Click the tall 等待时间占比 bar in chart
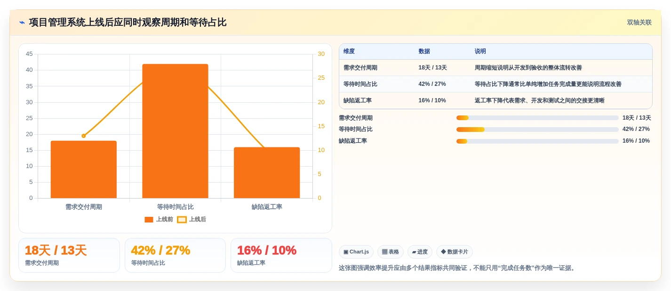 (x=175, y=131)
